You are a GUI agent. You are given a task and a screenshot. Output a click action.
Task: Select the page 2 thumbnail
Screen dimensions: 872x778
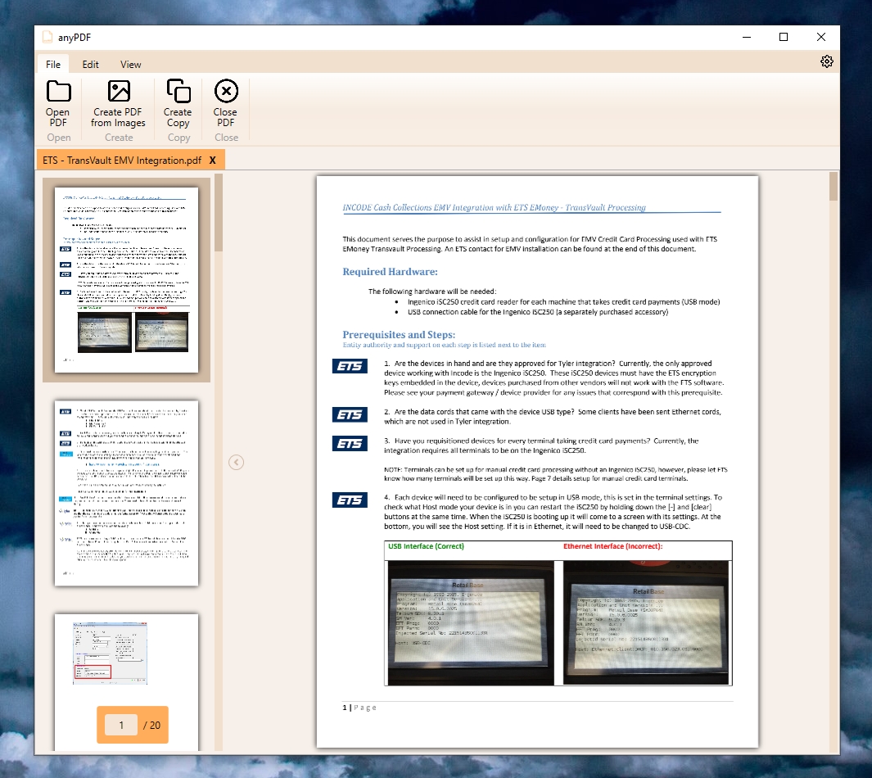pos(126,493)
